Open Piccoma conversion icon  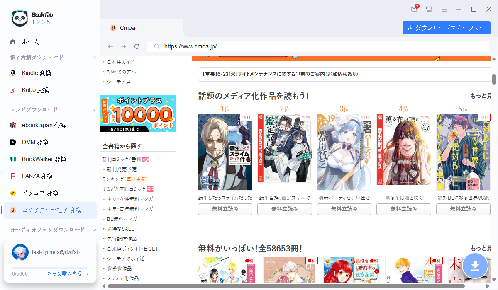click(x=13, y=193)
